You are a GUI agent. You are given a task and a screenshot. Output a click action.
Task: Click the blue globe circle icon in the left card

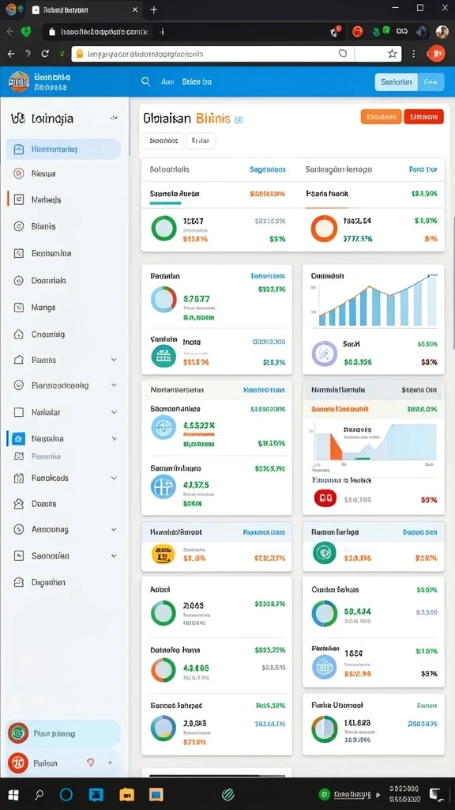pos(164,427)
